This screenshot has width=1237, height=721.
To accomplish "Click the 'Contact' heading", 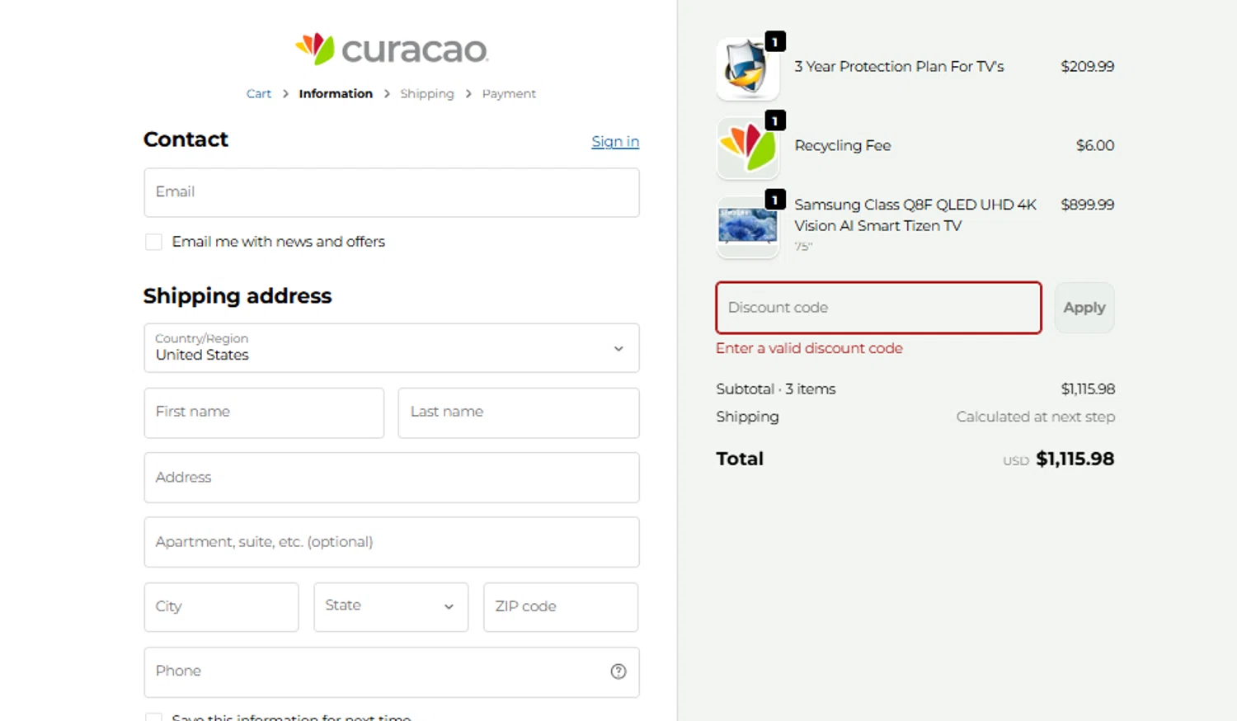I will pyautogui.click(x=186, y=139).
